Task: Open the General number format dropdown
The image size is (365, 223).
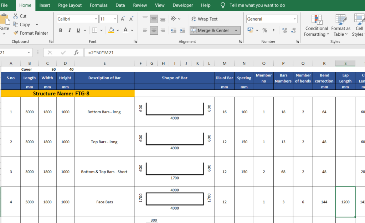Action: [295, 19]
